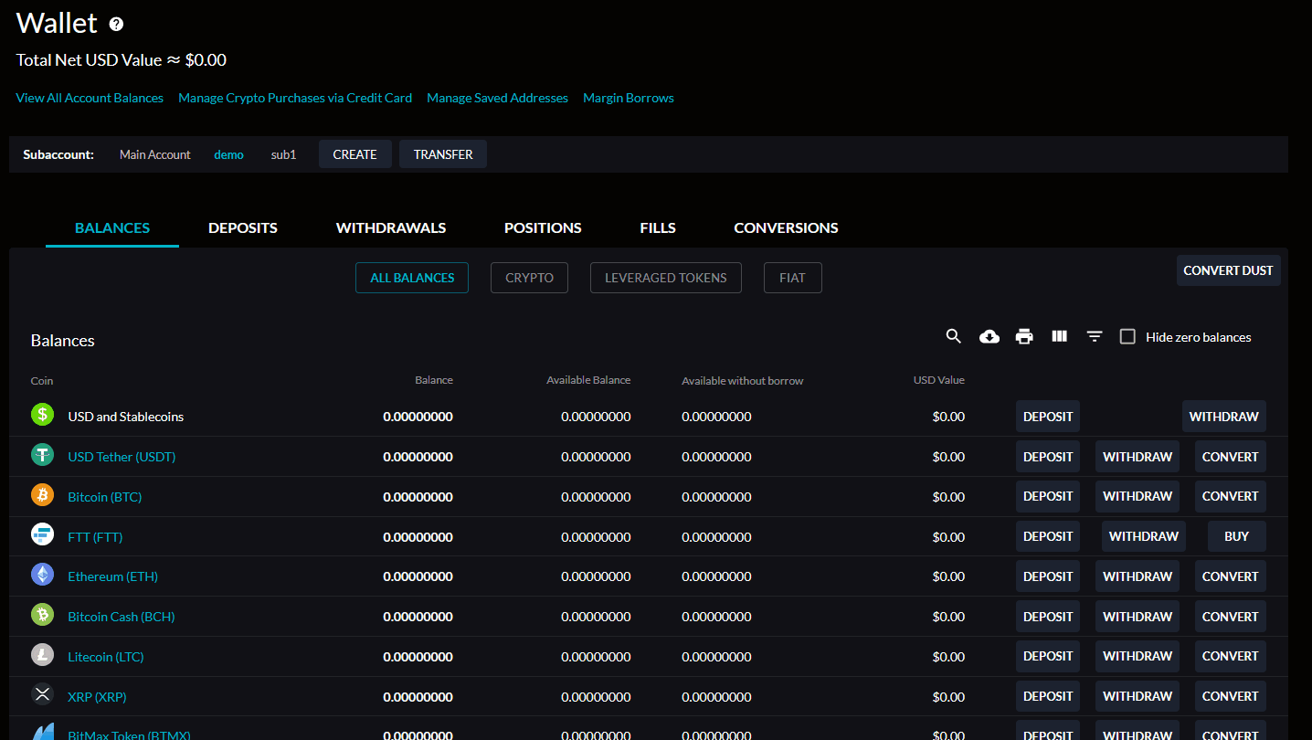The width and height of the screenshot is (1312, 740).
Task: Open the FTT (FTT) coin link
Action: 95,537
